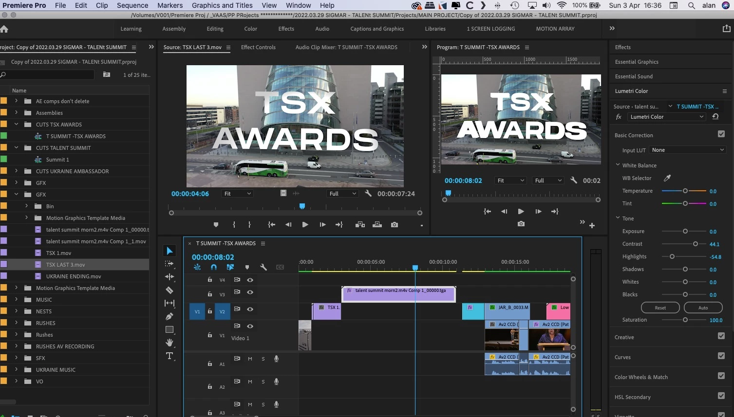The width and height of the screenshot is (734, 417).
Task: Select the Hand tool
Action: (169, 343)
